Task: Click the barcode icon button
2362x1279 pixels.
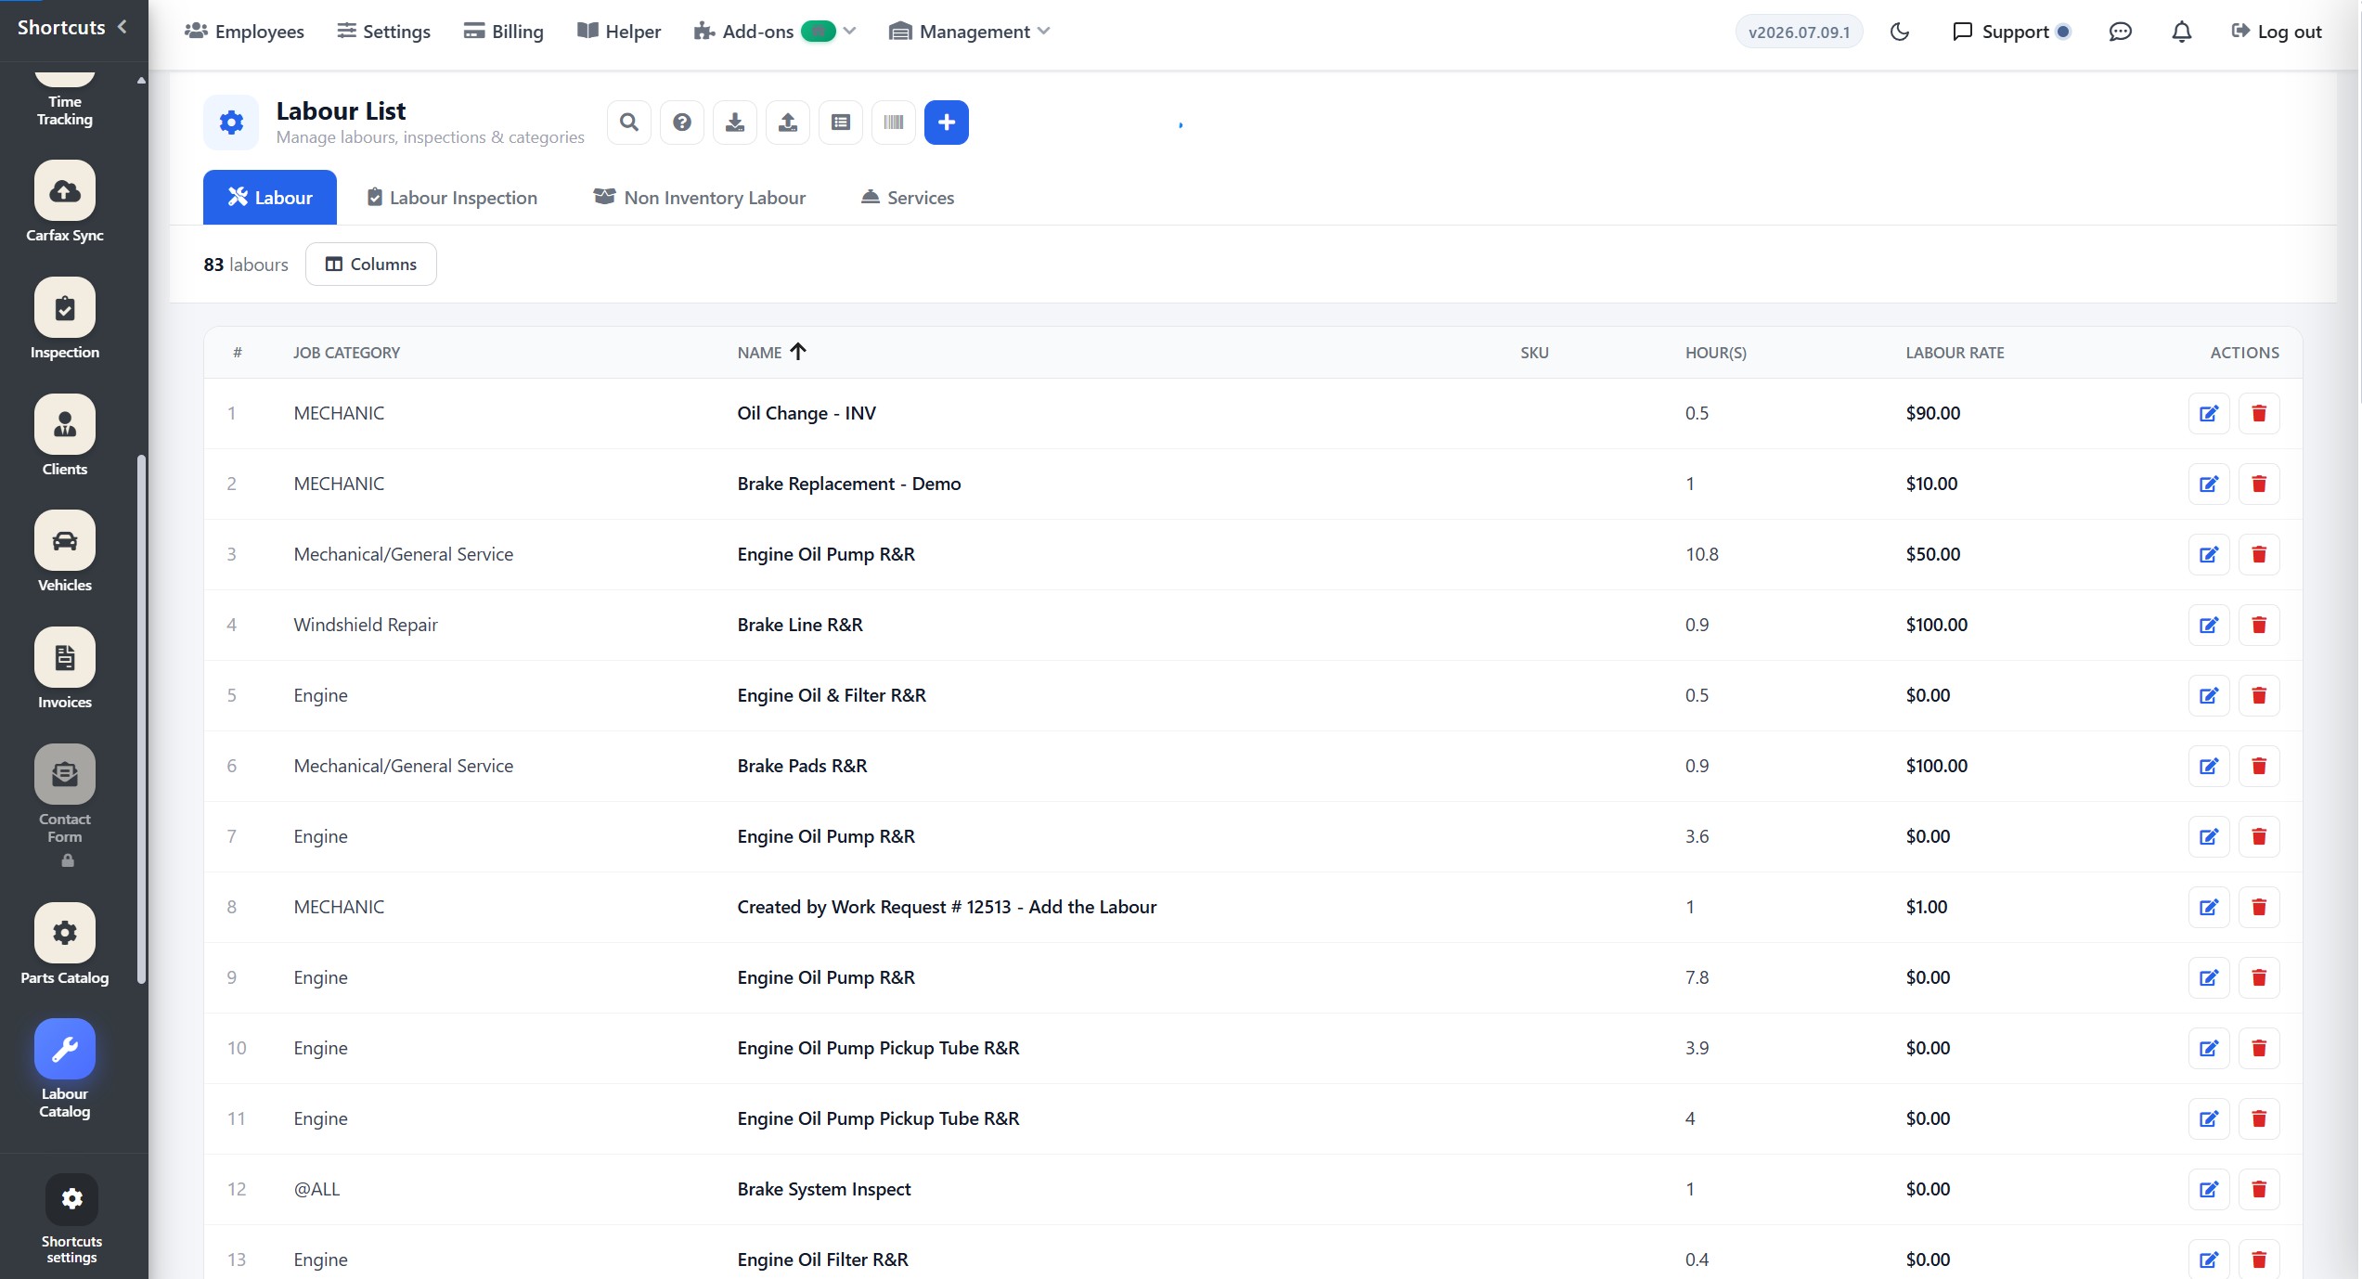Action: (894, 123)
